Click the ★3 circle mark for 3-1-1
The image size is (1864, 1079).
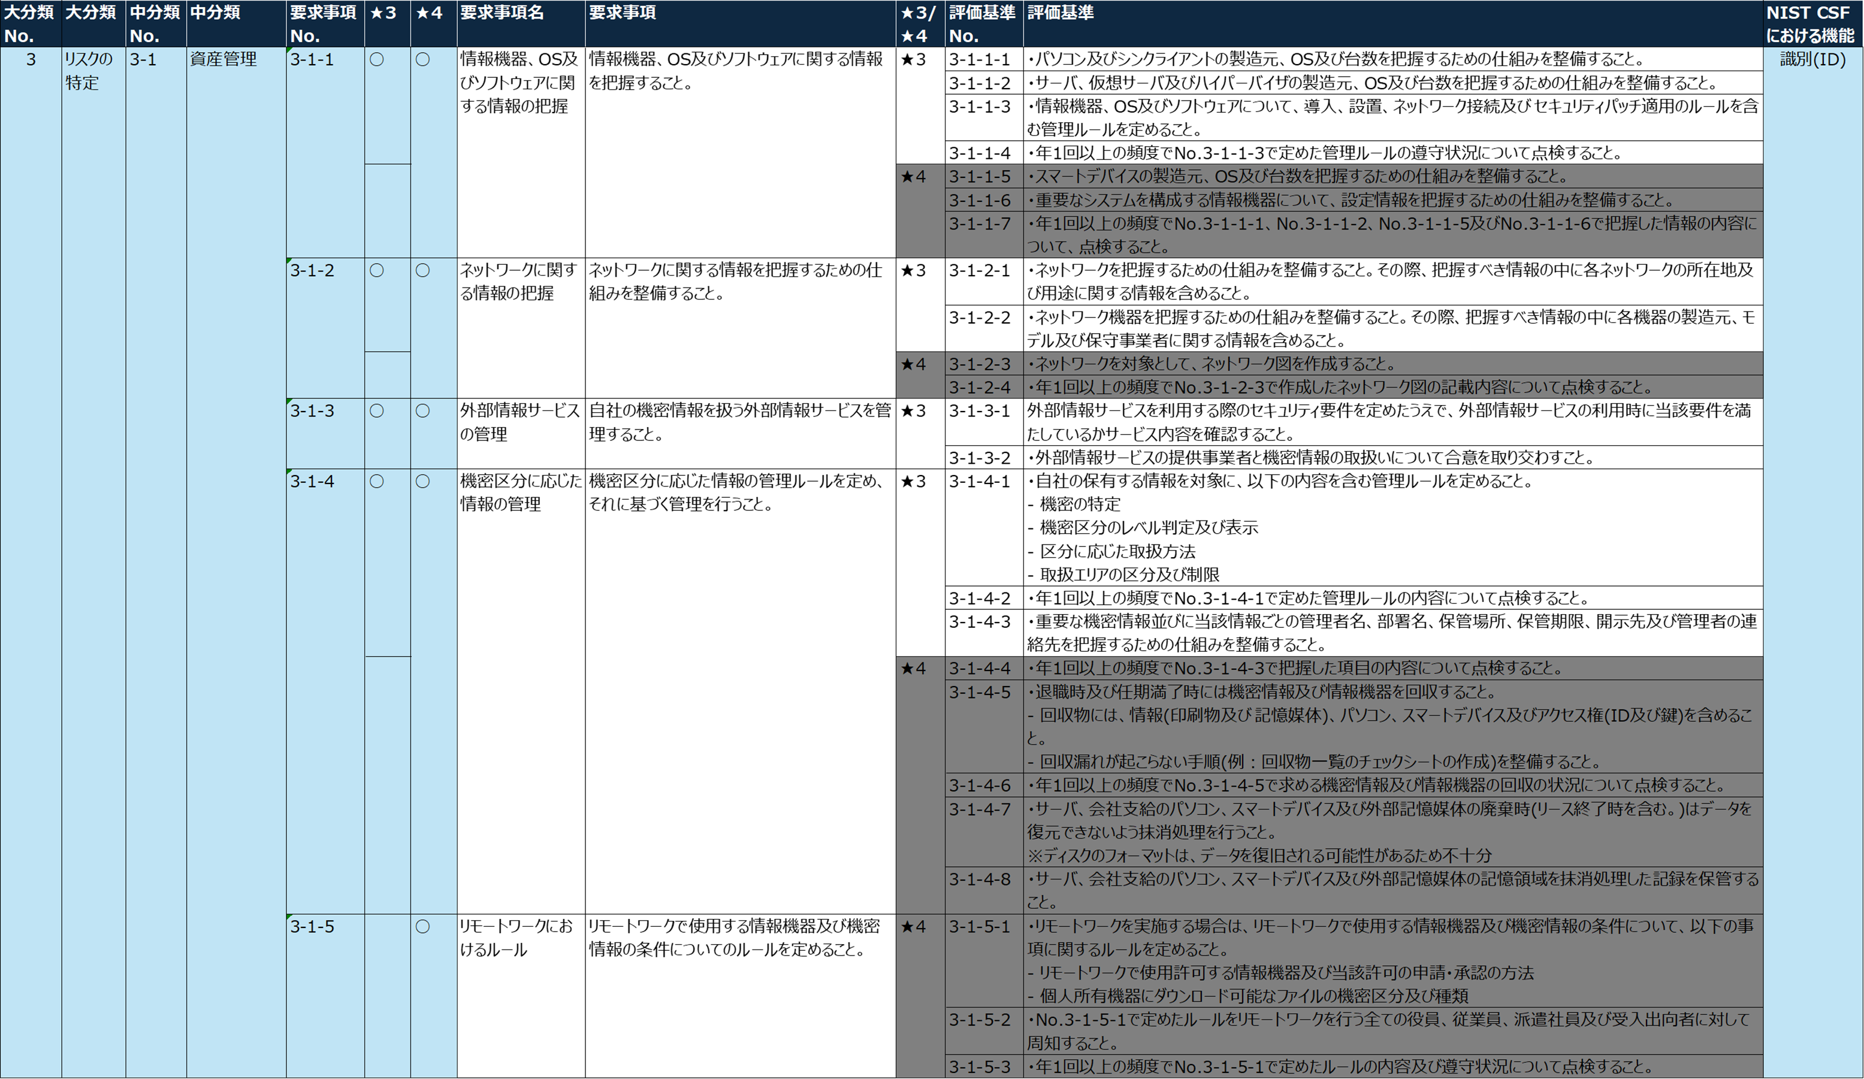[376, 59]
